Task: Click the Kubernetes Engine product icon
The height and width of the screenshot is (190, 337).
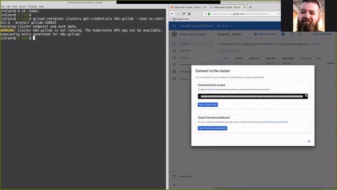Action: coord(174,34)
